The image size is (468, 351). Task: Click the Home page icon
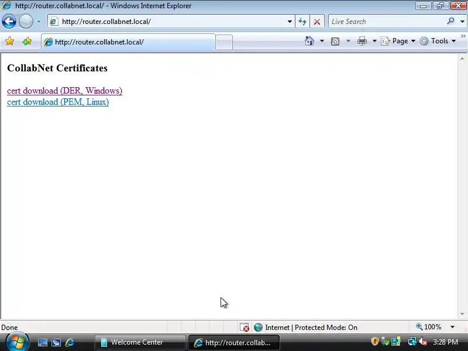(309, 41)
